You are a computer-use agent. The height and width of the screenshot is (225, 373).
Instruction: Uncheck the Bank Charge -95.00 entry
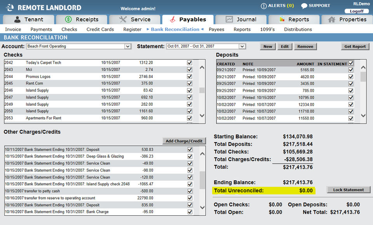190,212
